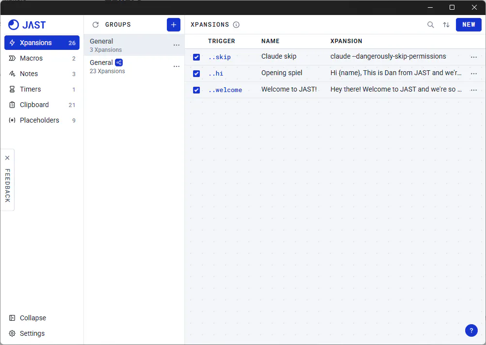
Task: Click the TRIGGER column header
Action: [x=221, y=41]
